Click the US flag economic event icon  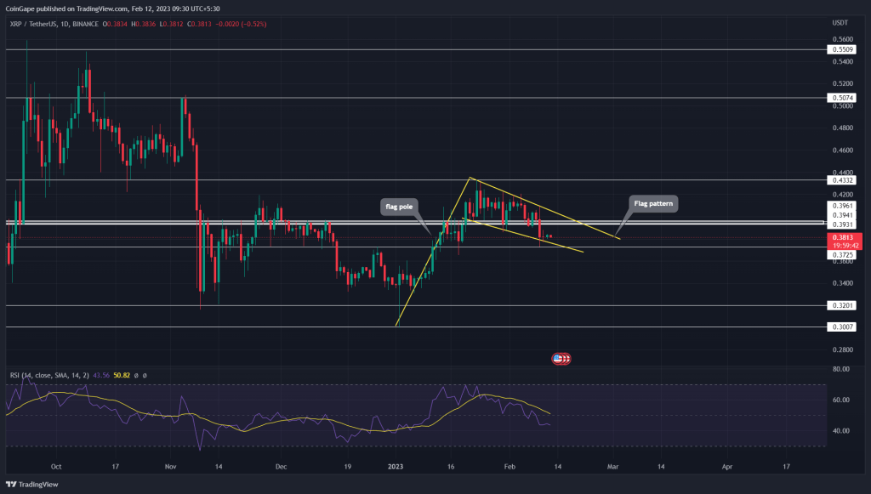(x=562, y=359)
